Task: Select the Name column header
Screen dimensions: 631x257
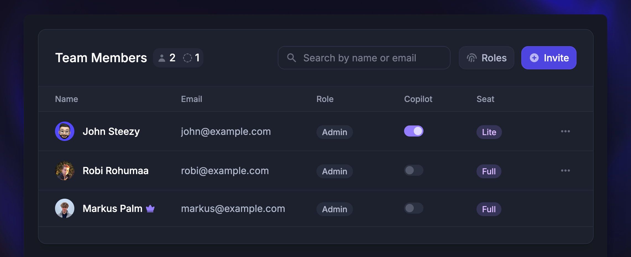Action: [x=66, y=99]
